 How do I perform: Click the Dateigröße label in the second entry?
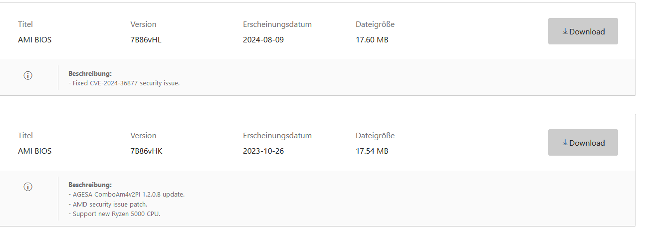point(375,135)
